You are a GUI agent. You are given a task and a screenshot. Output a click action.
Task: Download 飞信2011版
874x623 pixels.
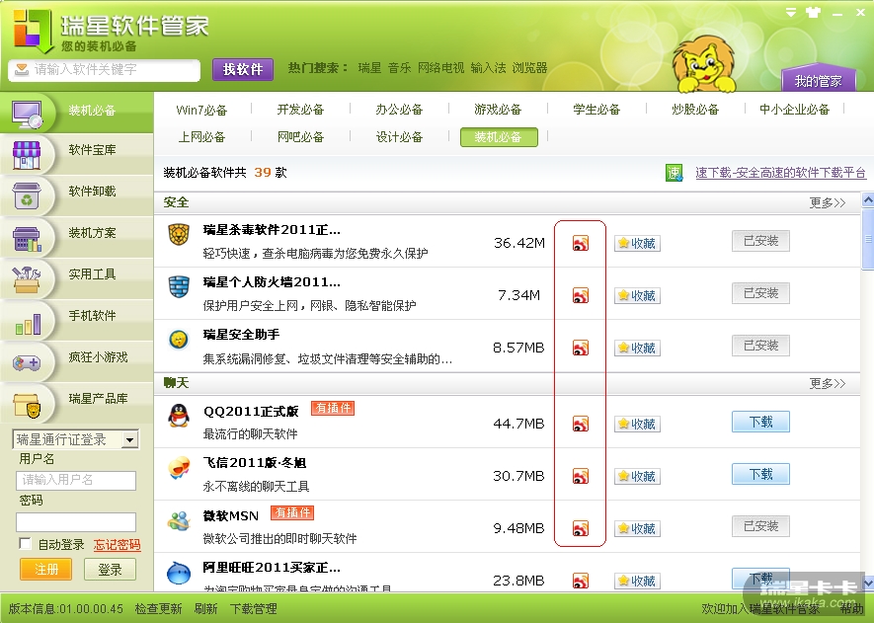coord(760,474)
